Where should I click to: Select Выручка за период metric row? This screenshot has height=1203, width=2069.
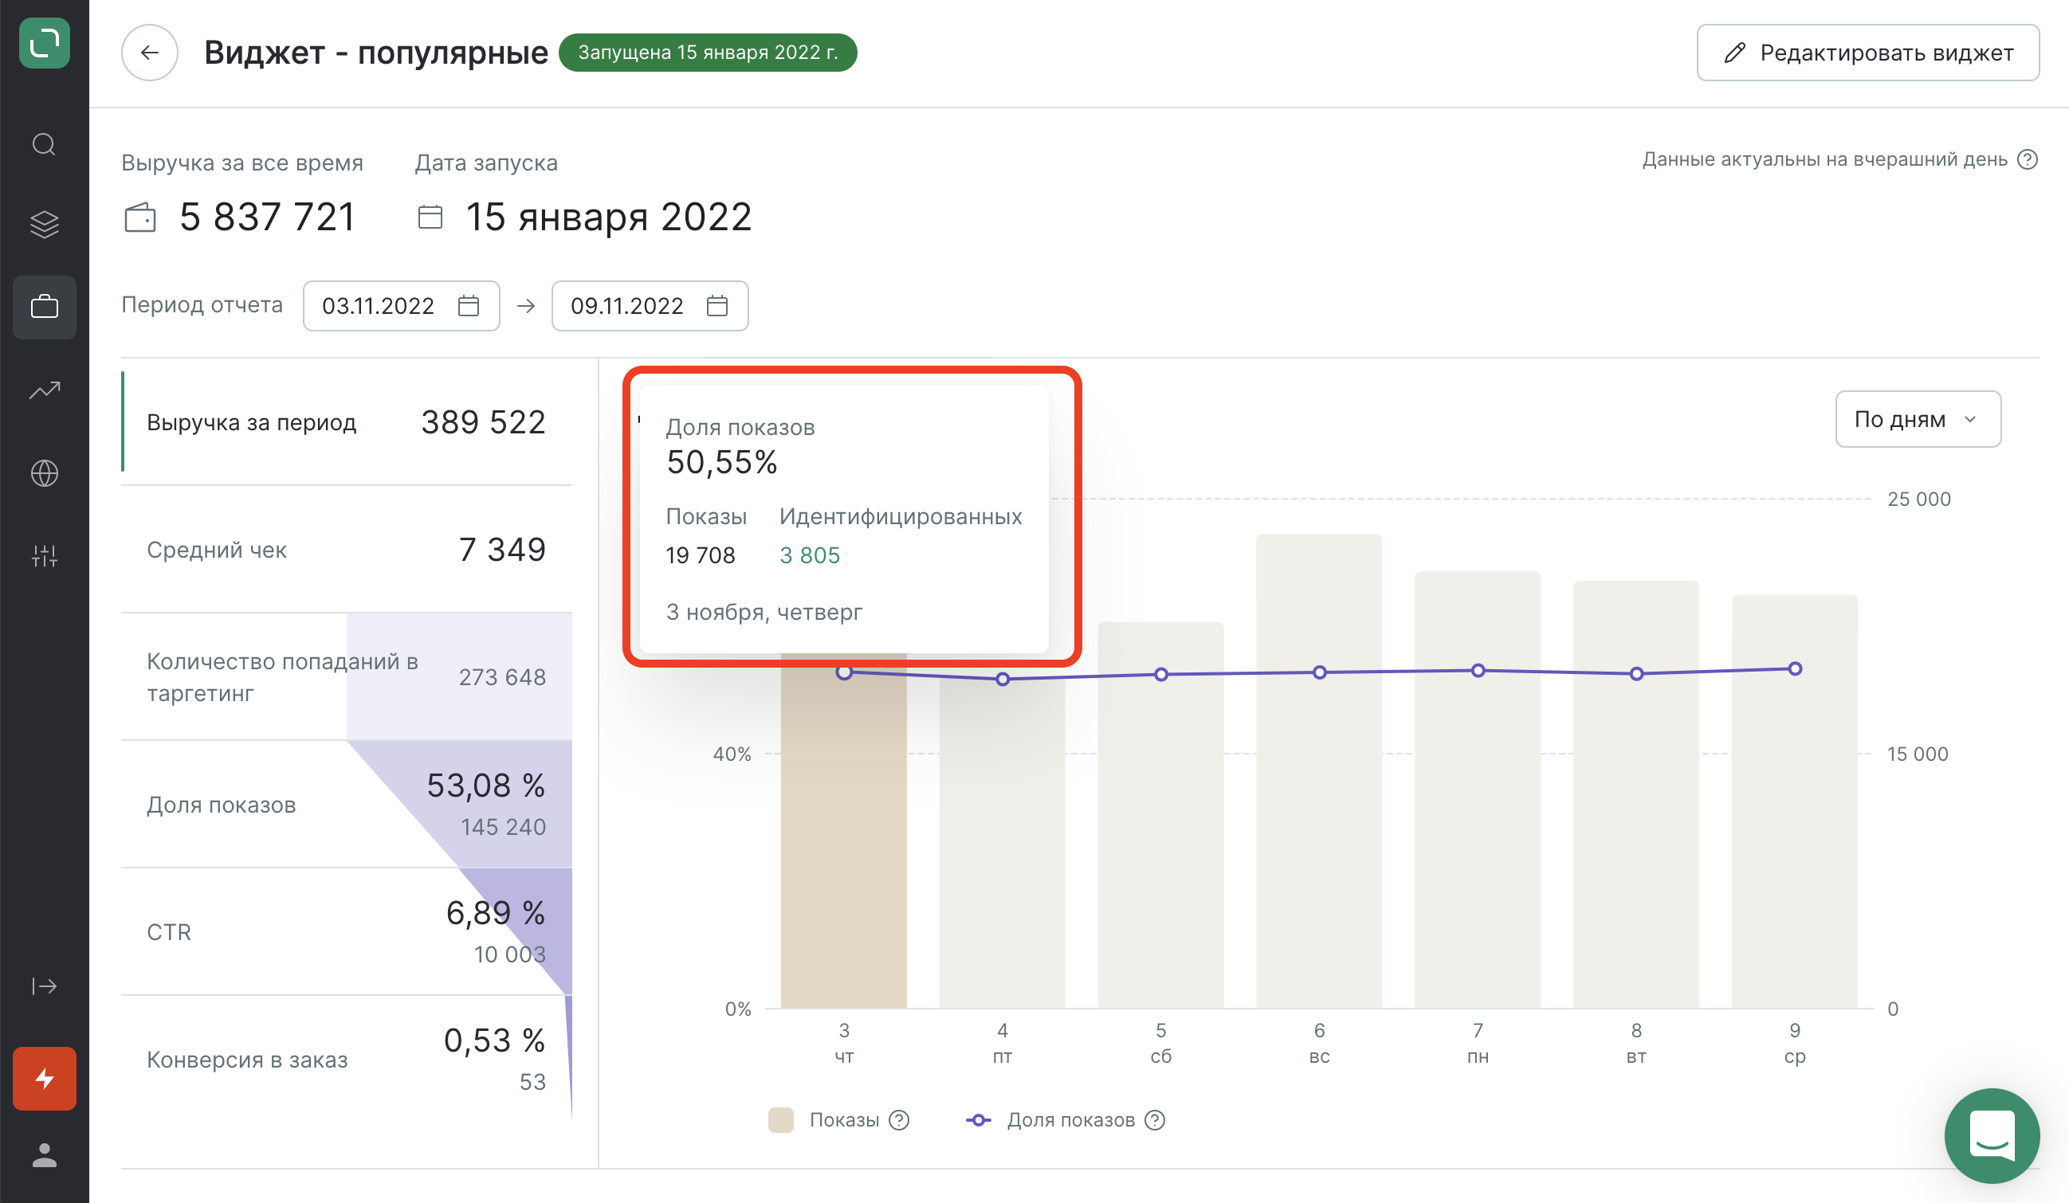pyautogui.click(x=347, y=421)
